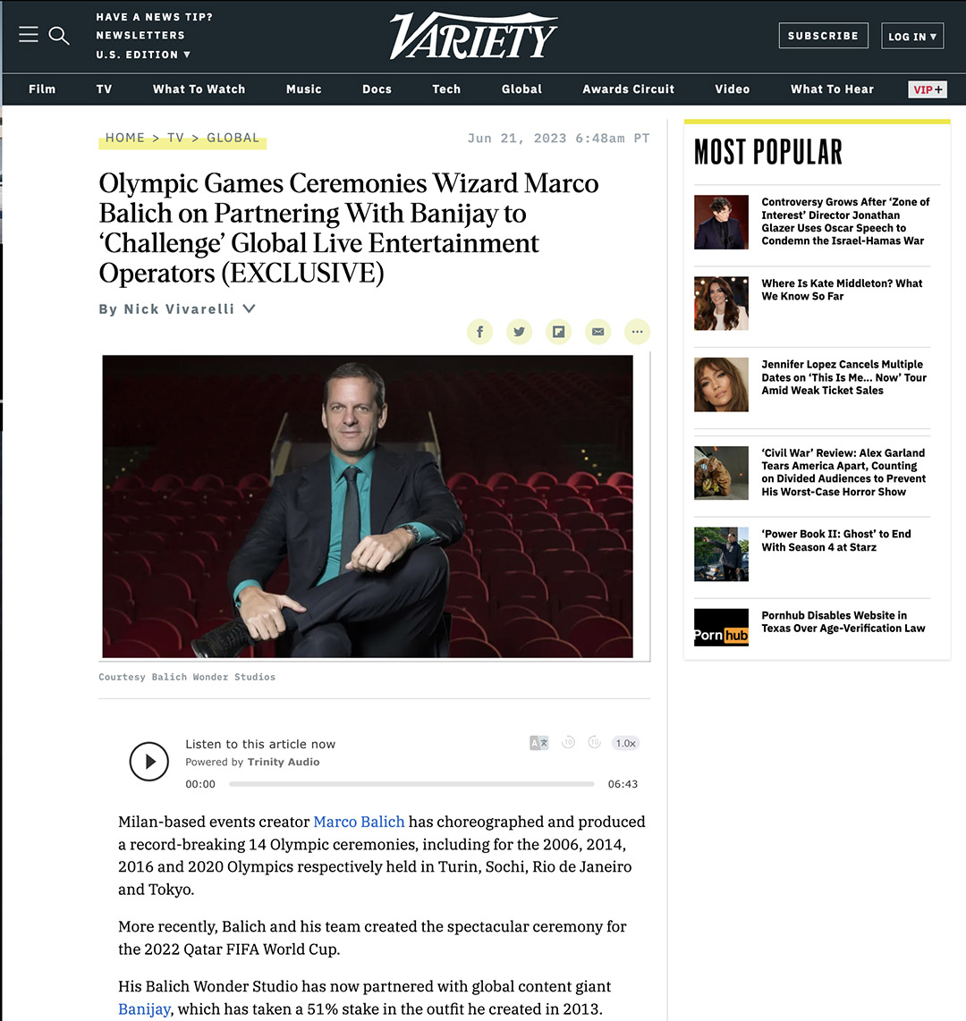Expand the U.S. Edition dropdown
966x1021 pixels.
pyautogui.click(x=143, y=55)
